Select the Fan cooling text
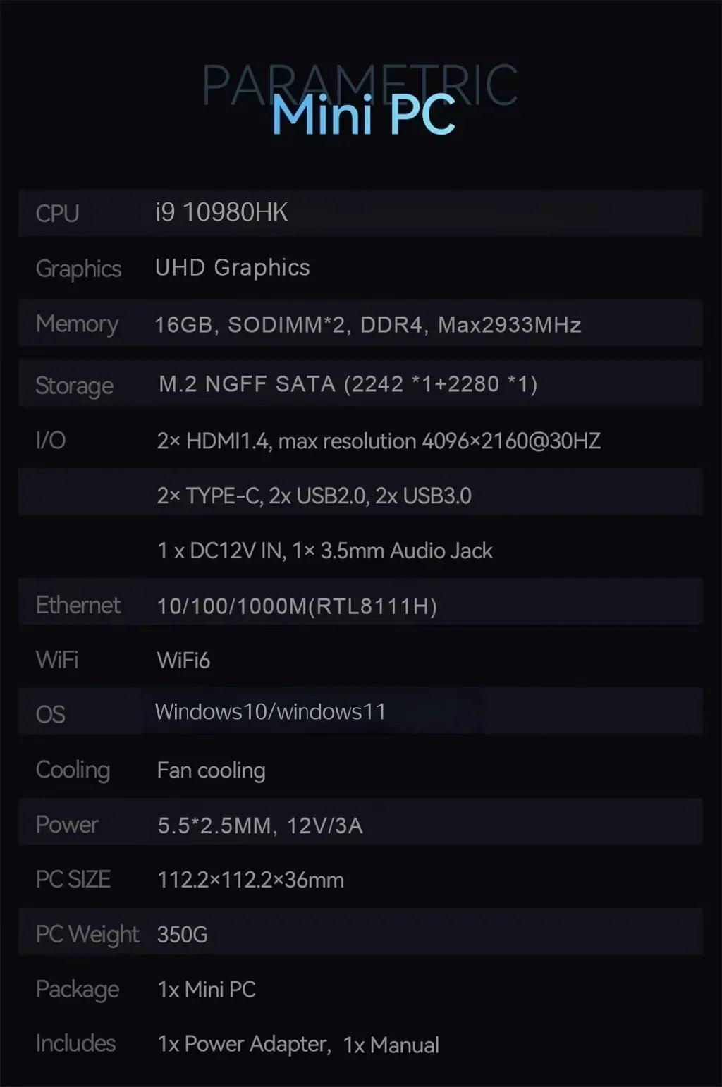 coord(211,770)
